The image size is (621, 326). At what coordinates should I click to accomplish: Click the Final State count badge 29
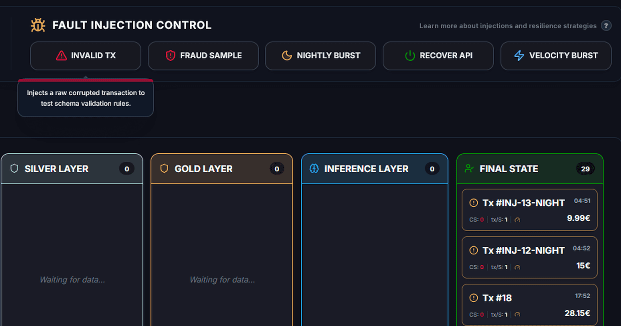(585, 169)
